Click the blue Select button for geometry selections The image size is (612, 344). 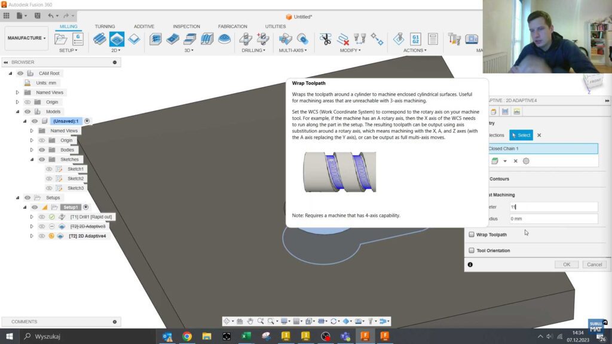tap(521, 135)
